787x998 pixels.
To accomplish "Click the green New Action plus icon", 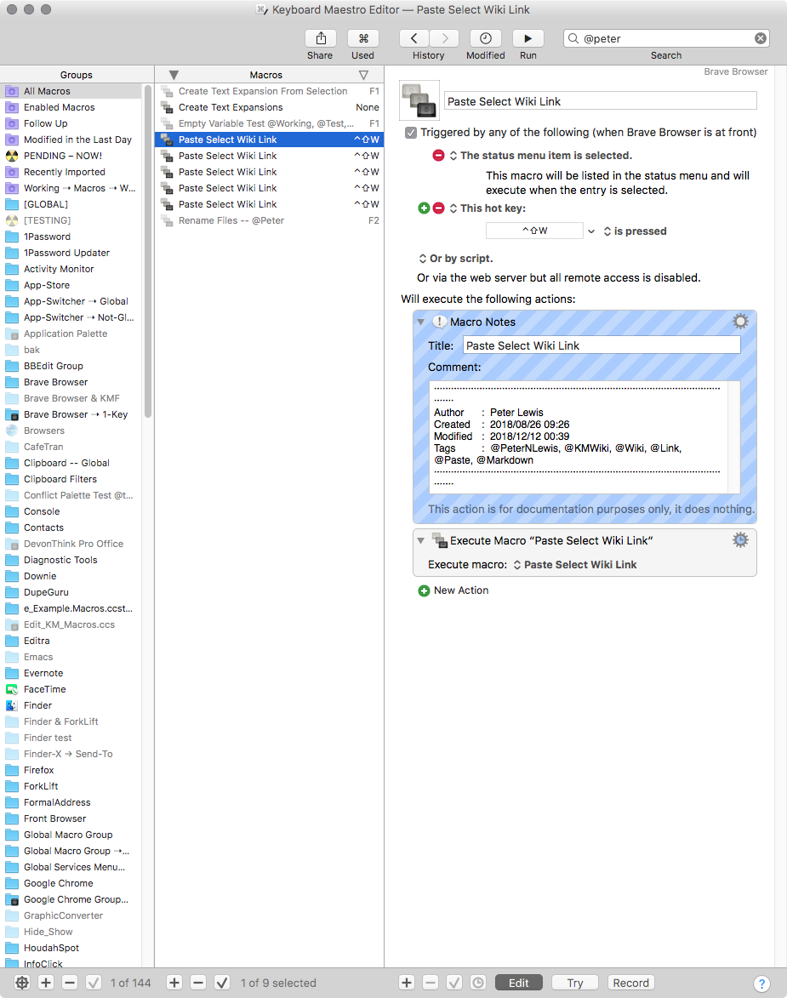I will 424,590.
